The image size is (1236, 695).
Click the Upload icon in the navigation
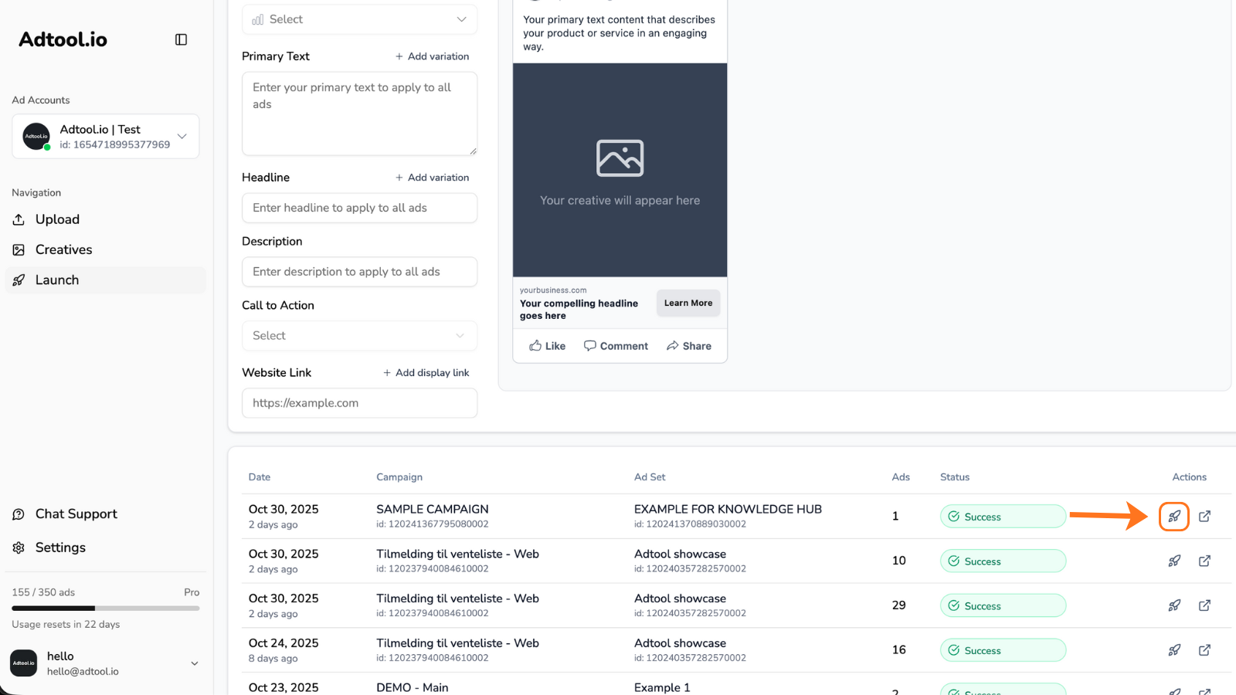[19, 219]
